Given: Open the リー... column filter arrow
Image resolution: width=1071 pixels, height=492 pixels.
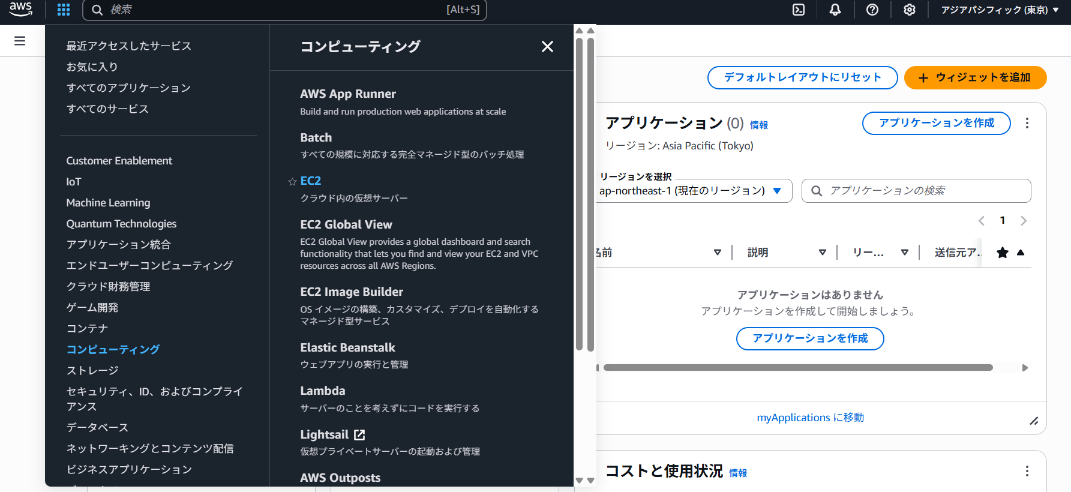Looking at the screenshot, I should coord(905,253).
